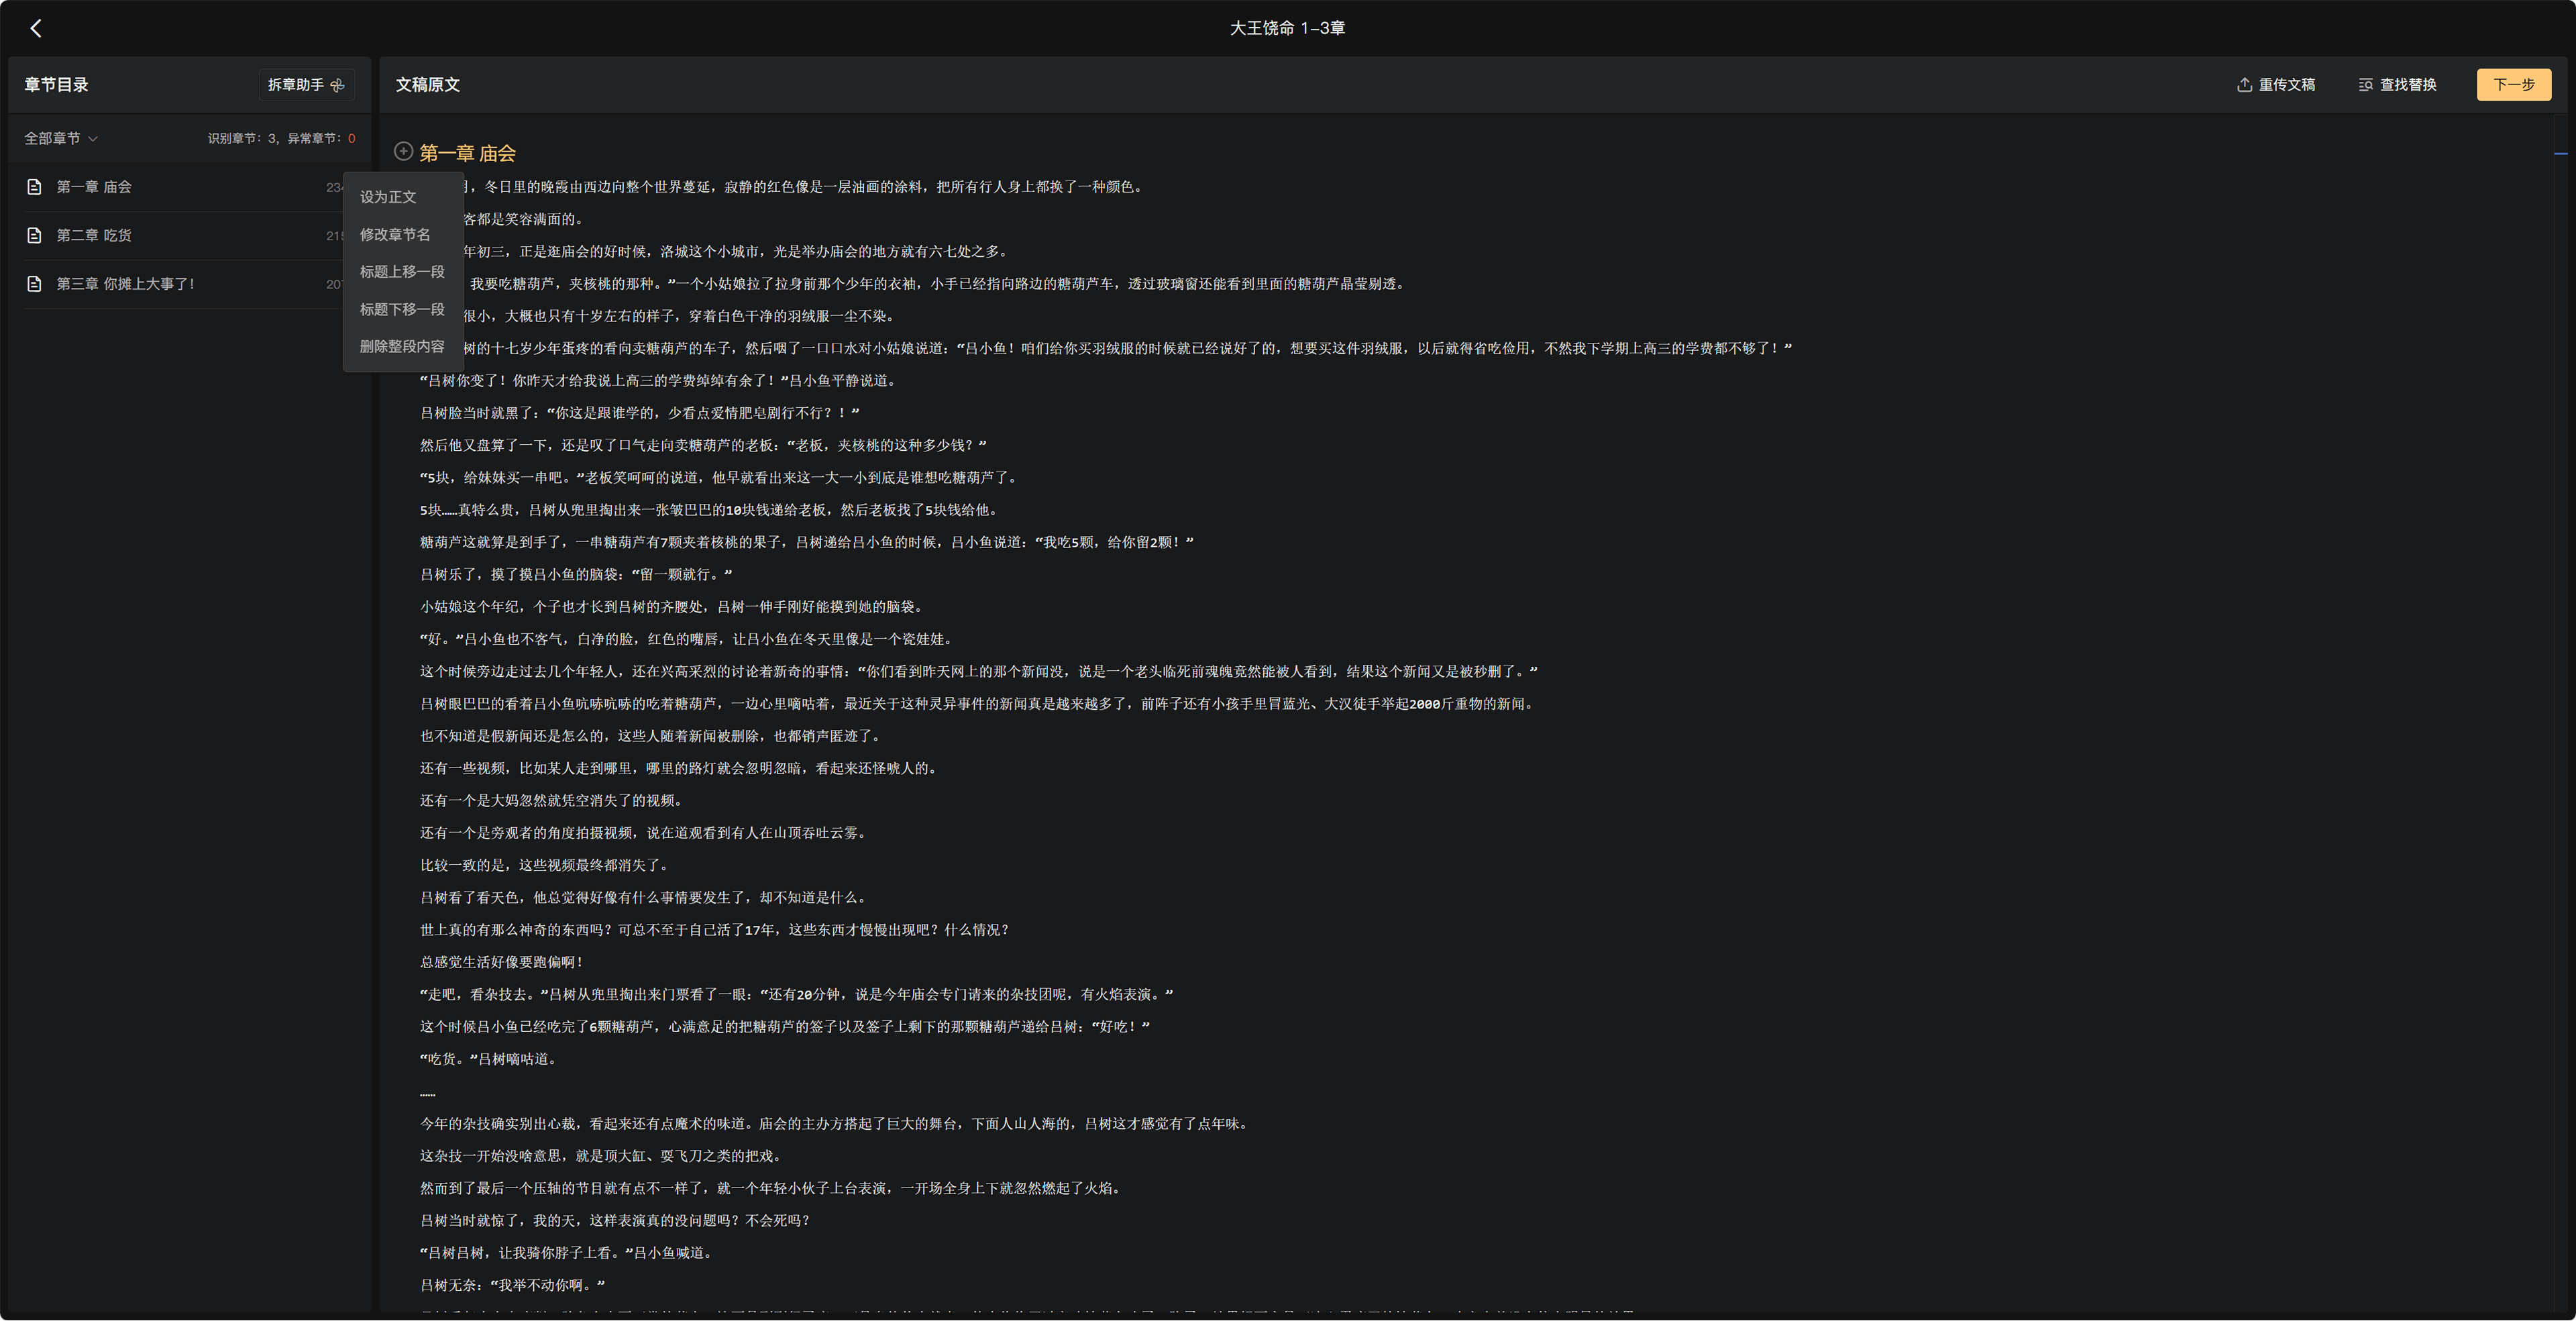This screenshot has width=2576, height=1321.
Task: Click the search icon for 查找替换
Action: [2365, 85]
